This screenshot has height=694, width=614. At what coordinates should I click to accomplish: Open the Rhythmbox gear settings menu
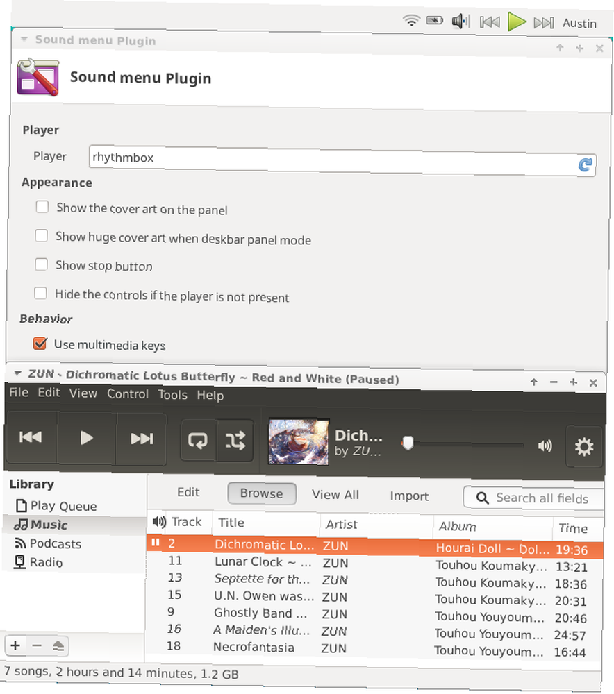[584, 446]
